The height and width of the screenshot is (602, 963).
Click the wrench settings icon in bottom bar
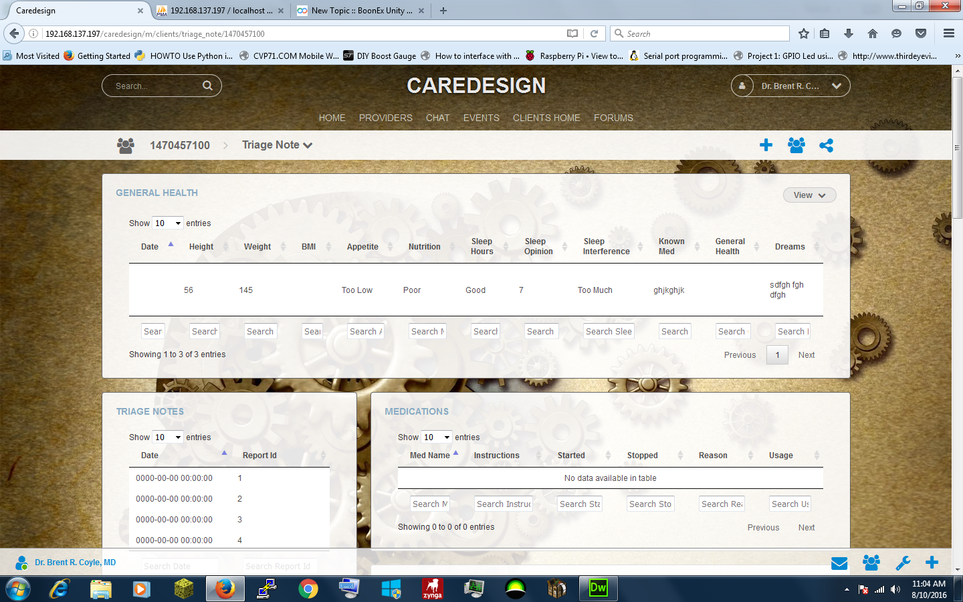(x=903, y=563)
